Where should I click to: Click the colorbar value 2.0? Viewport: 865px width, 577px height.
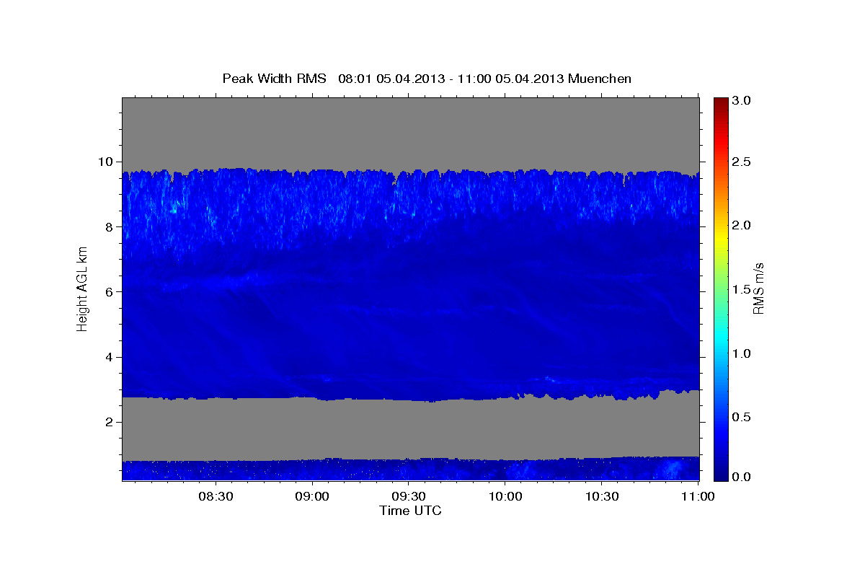click(x=741, y=225)
